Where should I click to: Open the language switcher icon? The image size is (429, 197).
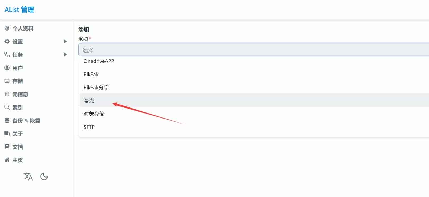[28, 176]
